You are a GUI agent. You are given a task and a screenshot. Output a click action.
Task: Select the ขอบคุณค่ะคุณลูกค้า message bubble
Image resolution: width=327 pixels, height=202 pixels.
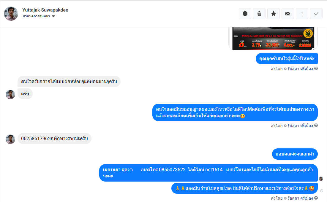295,154
